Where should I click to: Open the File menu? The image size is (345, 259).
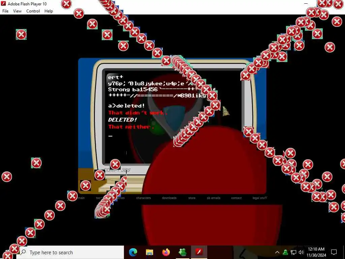[5, 11]
